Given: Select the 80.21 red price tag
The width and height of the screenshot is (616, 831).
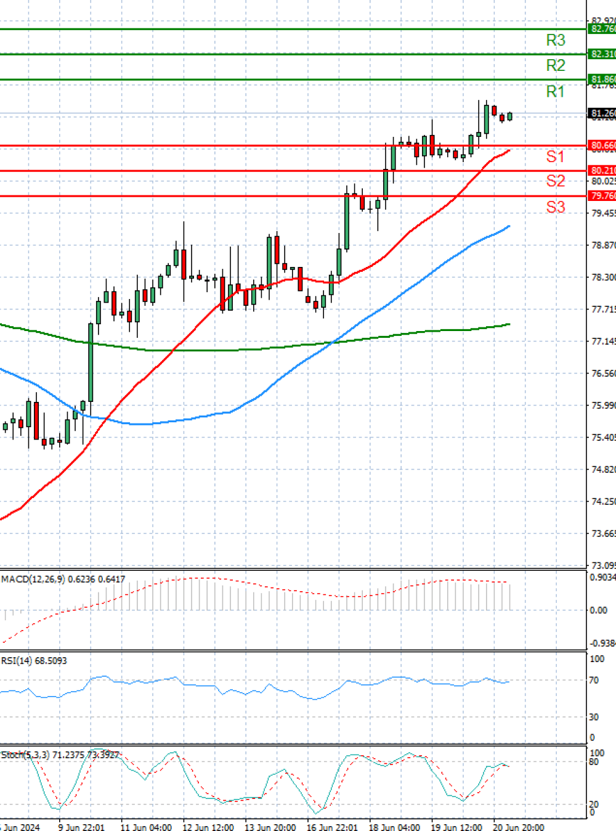Looking at the screenshot, I should tap(602, 170).
